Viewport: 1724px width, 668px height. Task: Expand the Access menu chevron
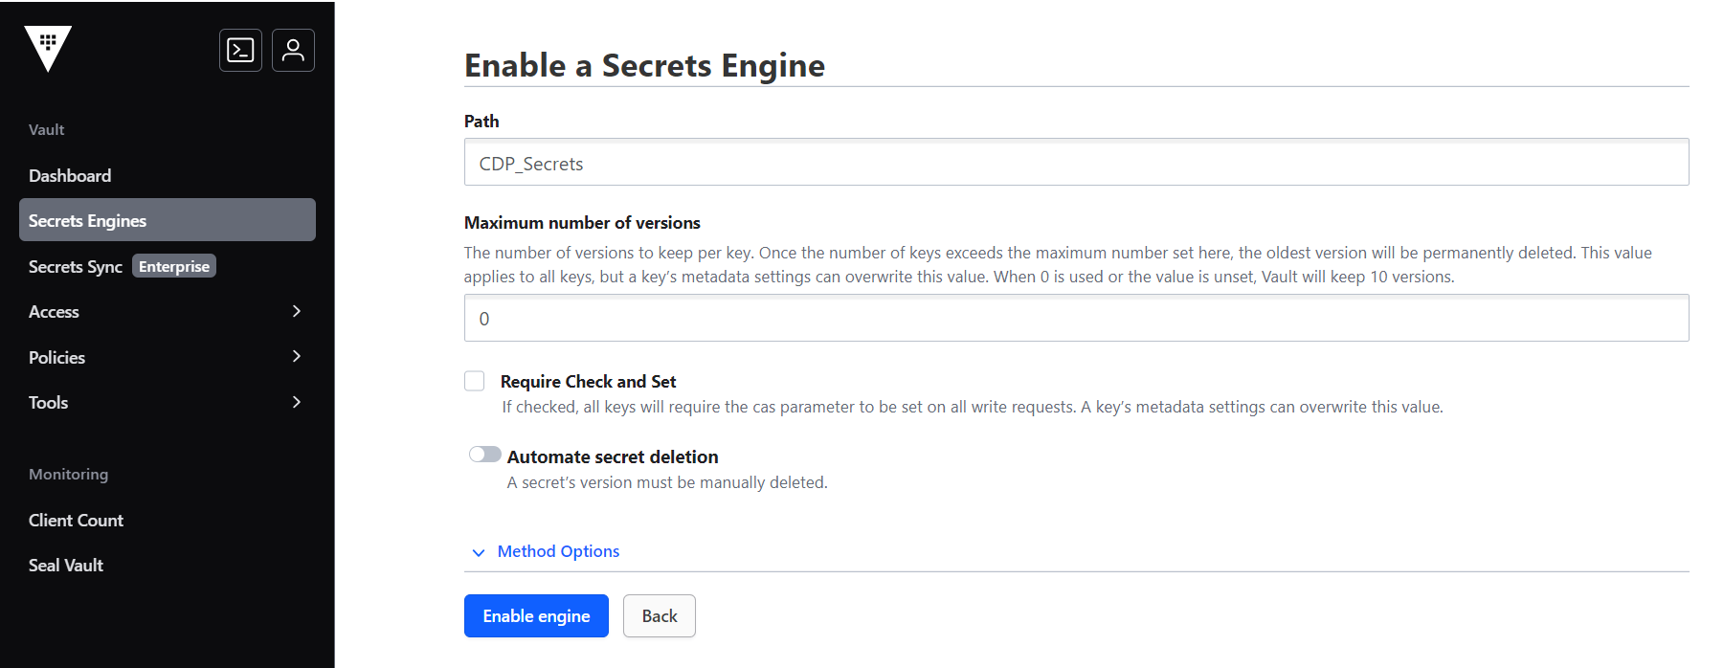(x=297, y=311)
